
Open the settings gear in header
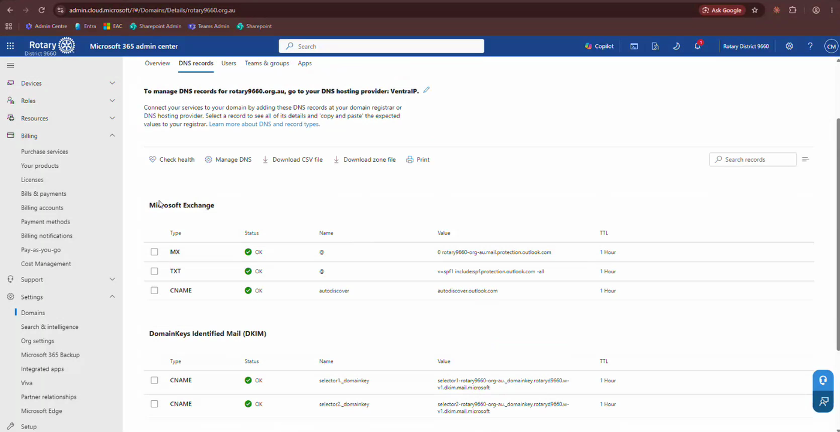coord(789,46)
